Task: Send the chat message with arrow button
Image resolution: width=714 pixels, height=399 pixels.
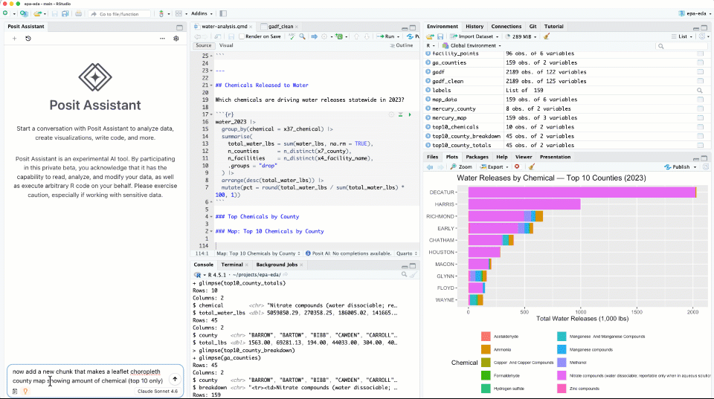Action: [175, 379]
